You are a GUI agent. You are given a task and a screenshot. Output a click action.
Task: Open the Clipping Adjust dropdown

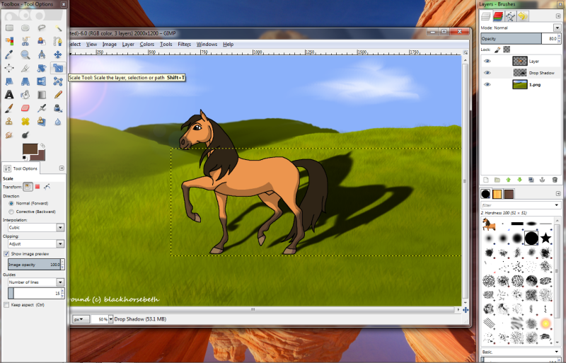(x=36, y=244)
